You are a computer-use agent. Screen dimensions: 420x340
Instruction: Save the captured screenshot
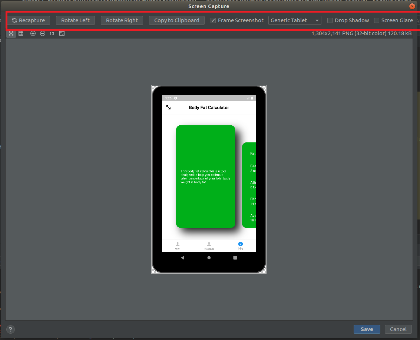pyautogui.click(x=367, y=329)
